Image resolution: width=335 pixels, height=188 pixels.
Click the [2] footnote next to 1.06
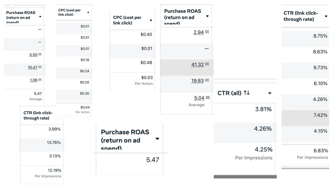pos(40,80)
